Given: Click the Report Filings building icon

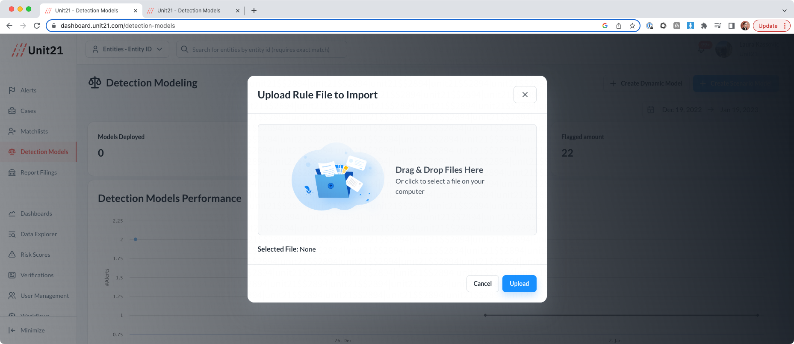Looking at the screenshot, I should click(12, 172).
